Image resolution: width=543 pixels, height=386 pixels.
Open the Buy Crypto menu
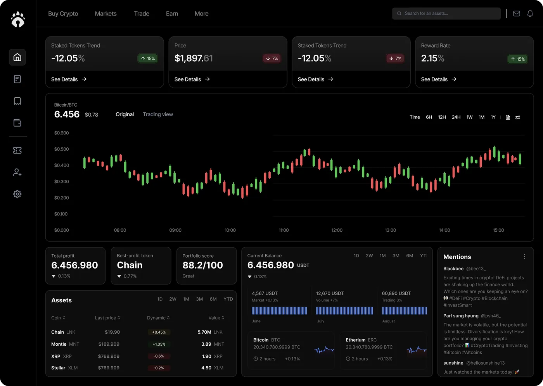63,14
